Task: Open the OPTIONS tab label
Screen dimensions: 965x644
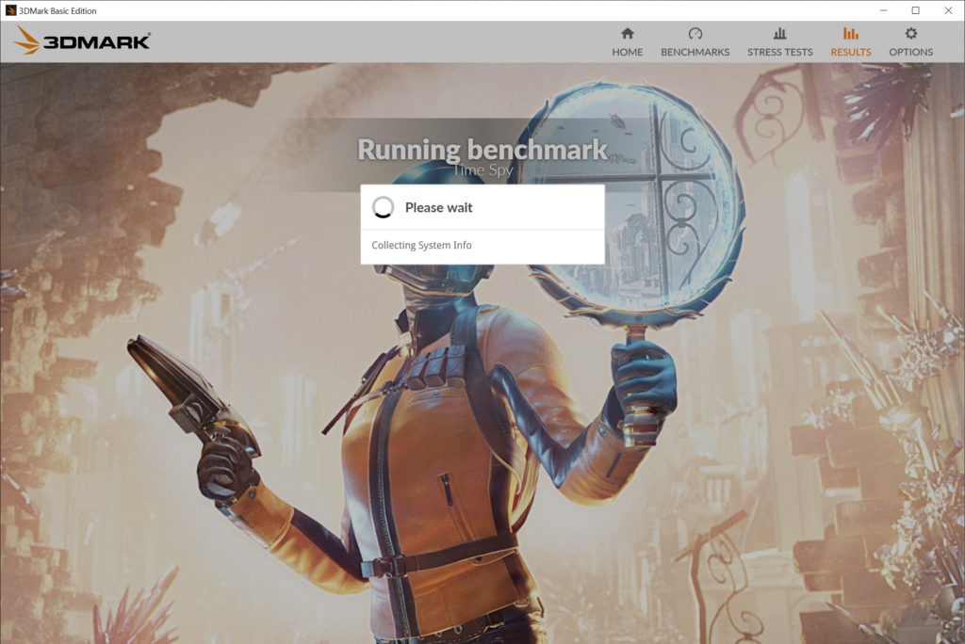Action: tap(911, 53)
